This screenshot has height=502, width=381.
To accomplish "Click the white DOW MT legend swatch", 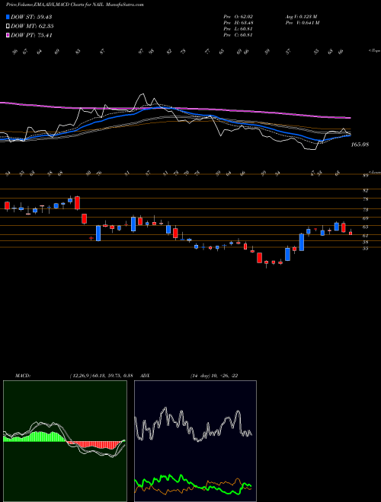I will click(8, 27).
